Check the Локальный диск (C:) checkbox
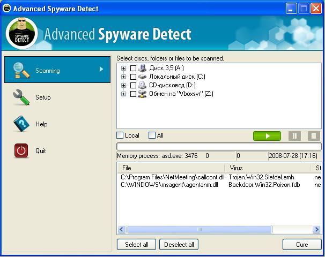 tap(133, 77)
